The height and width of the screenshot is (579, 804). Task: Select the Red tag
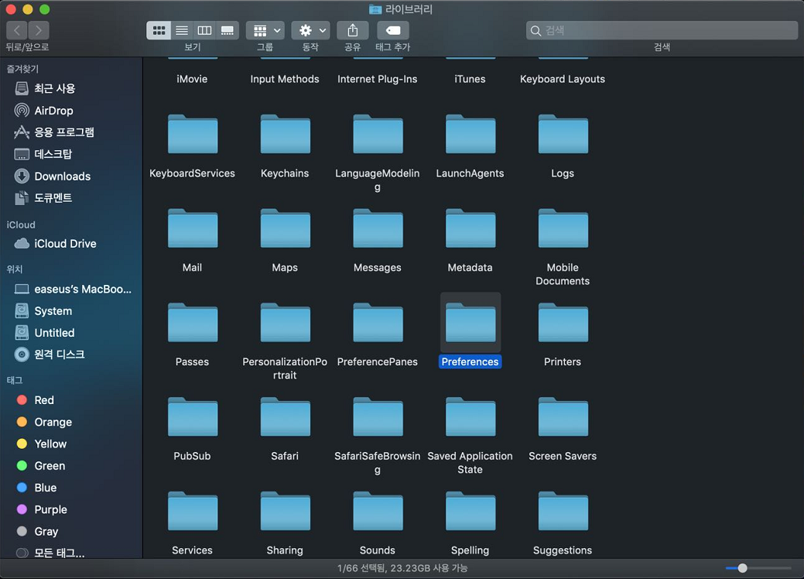point(44,400)
